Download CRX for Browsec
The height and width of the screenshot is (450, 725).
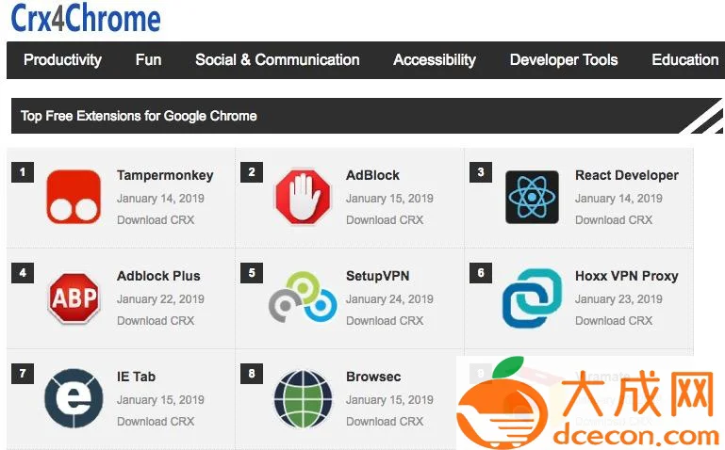pos(385,421)
